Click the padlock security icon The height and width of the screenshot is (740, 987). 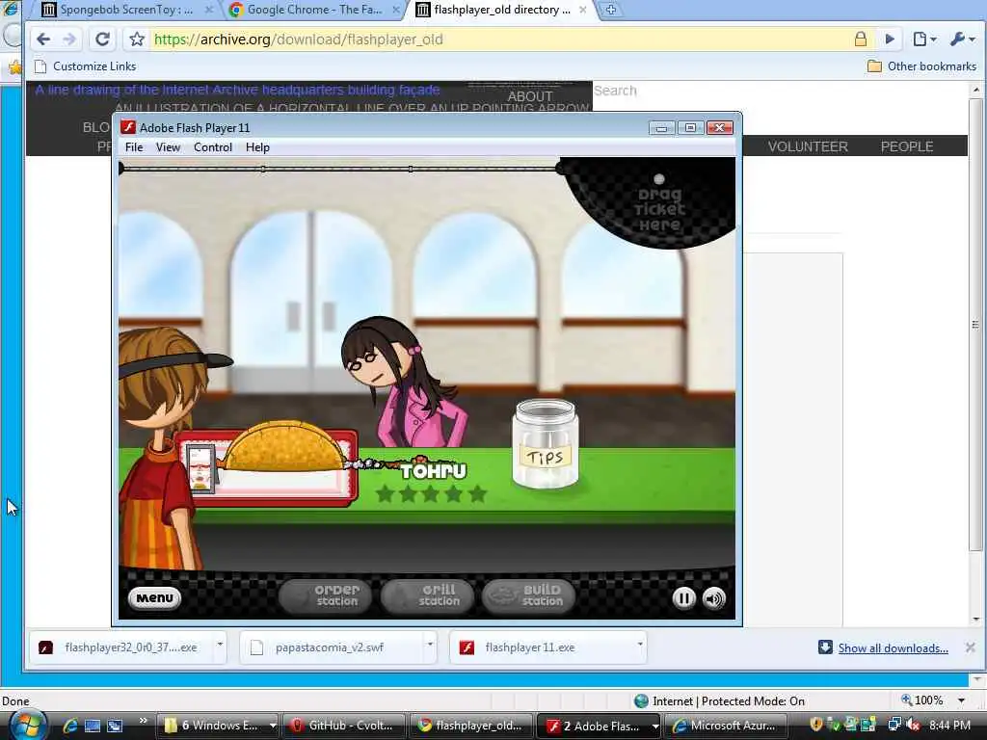point(861,39)
